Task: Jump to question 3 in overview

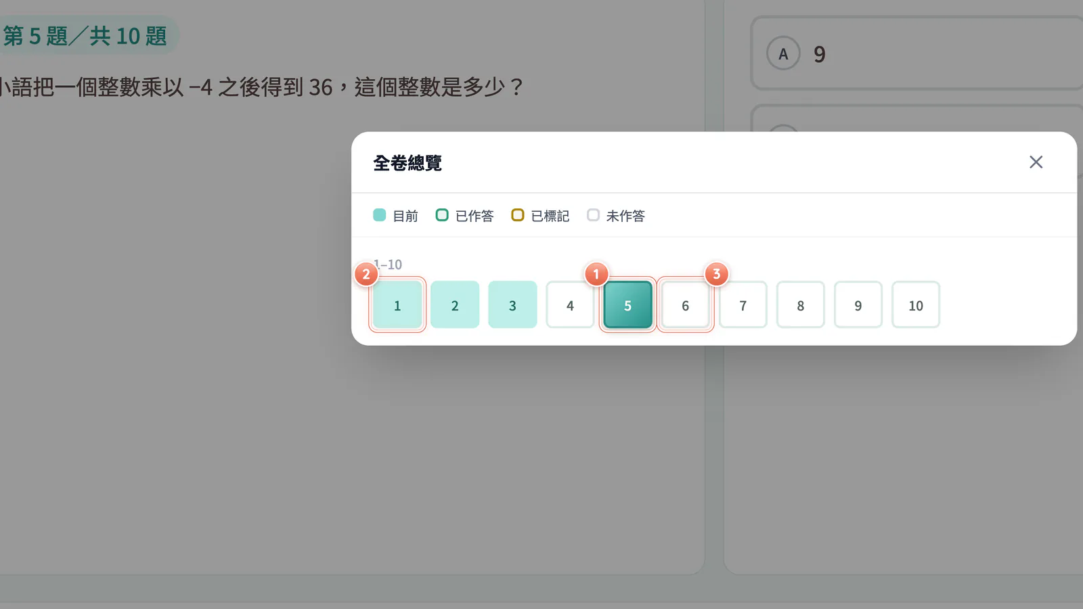Action: click(512, 304)
